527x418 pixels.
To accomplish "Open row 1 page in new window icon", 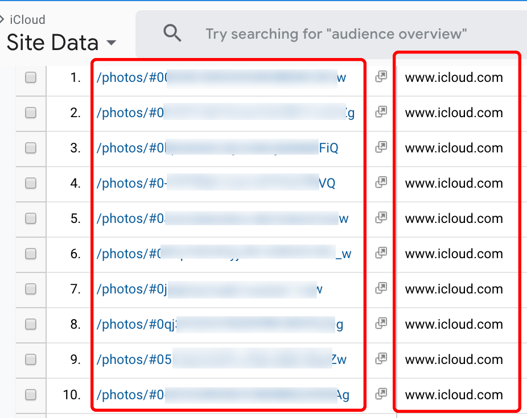I will coord(381,77).
